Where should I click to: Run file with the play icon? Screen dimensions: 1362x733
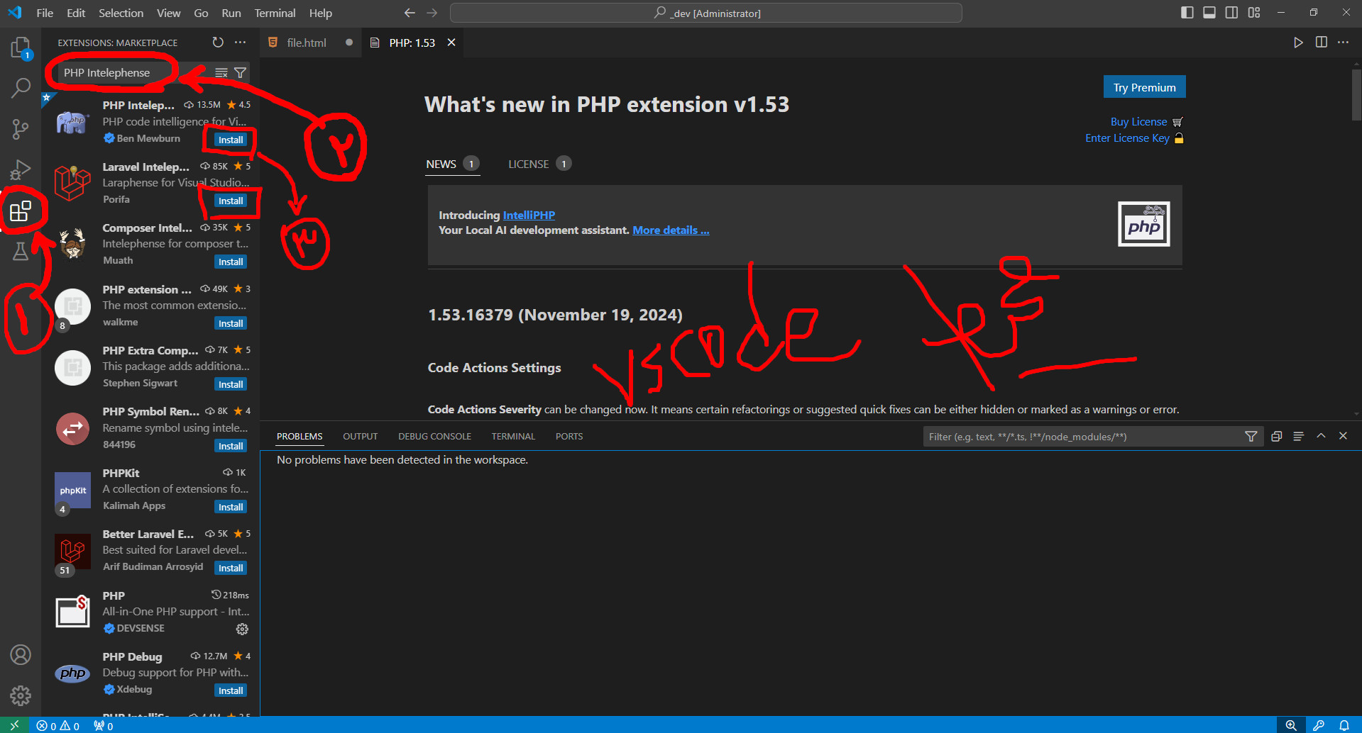click(1298, 43)
